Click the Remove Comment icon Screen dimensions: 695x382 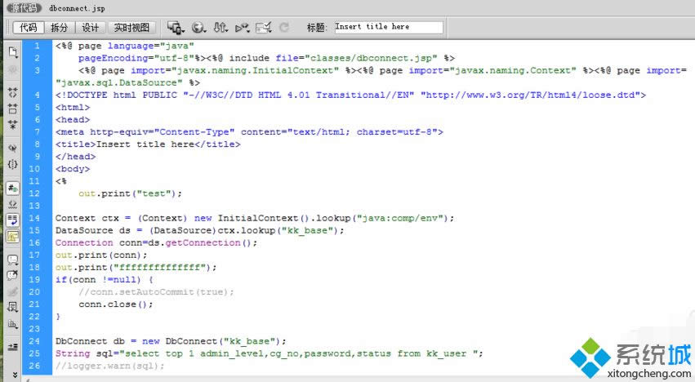(12, 275)
